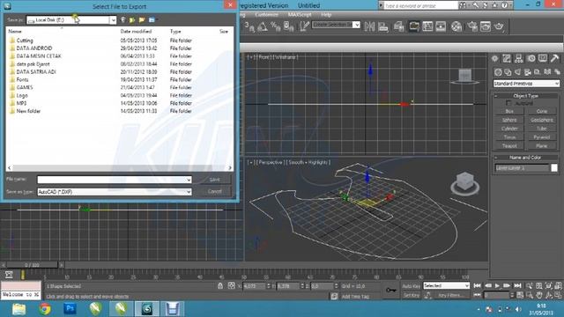This screenshot has height=317, width=564.
Task: Select the Cameras category icon
Action: click(528, 72)
